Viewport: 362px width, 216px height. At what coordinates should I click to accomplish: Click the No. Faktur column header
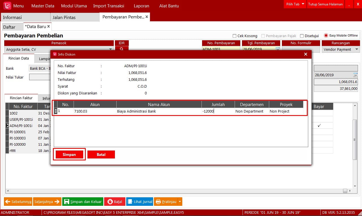[23, 106]
